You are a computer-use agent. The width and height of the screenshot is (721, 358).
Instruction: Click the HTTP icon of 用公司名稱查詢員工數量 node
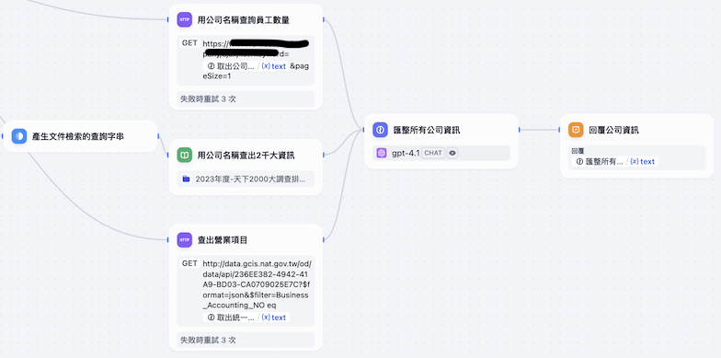(x=184, y=20)
